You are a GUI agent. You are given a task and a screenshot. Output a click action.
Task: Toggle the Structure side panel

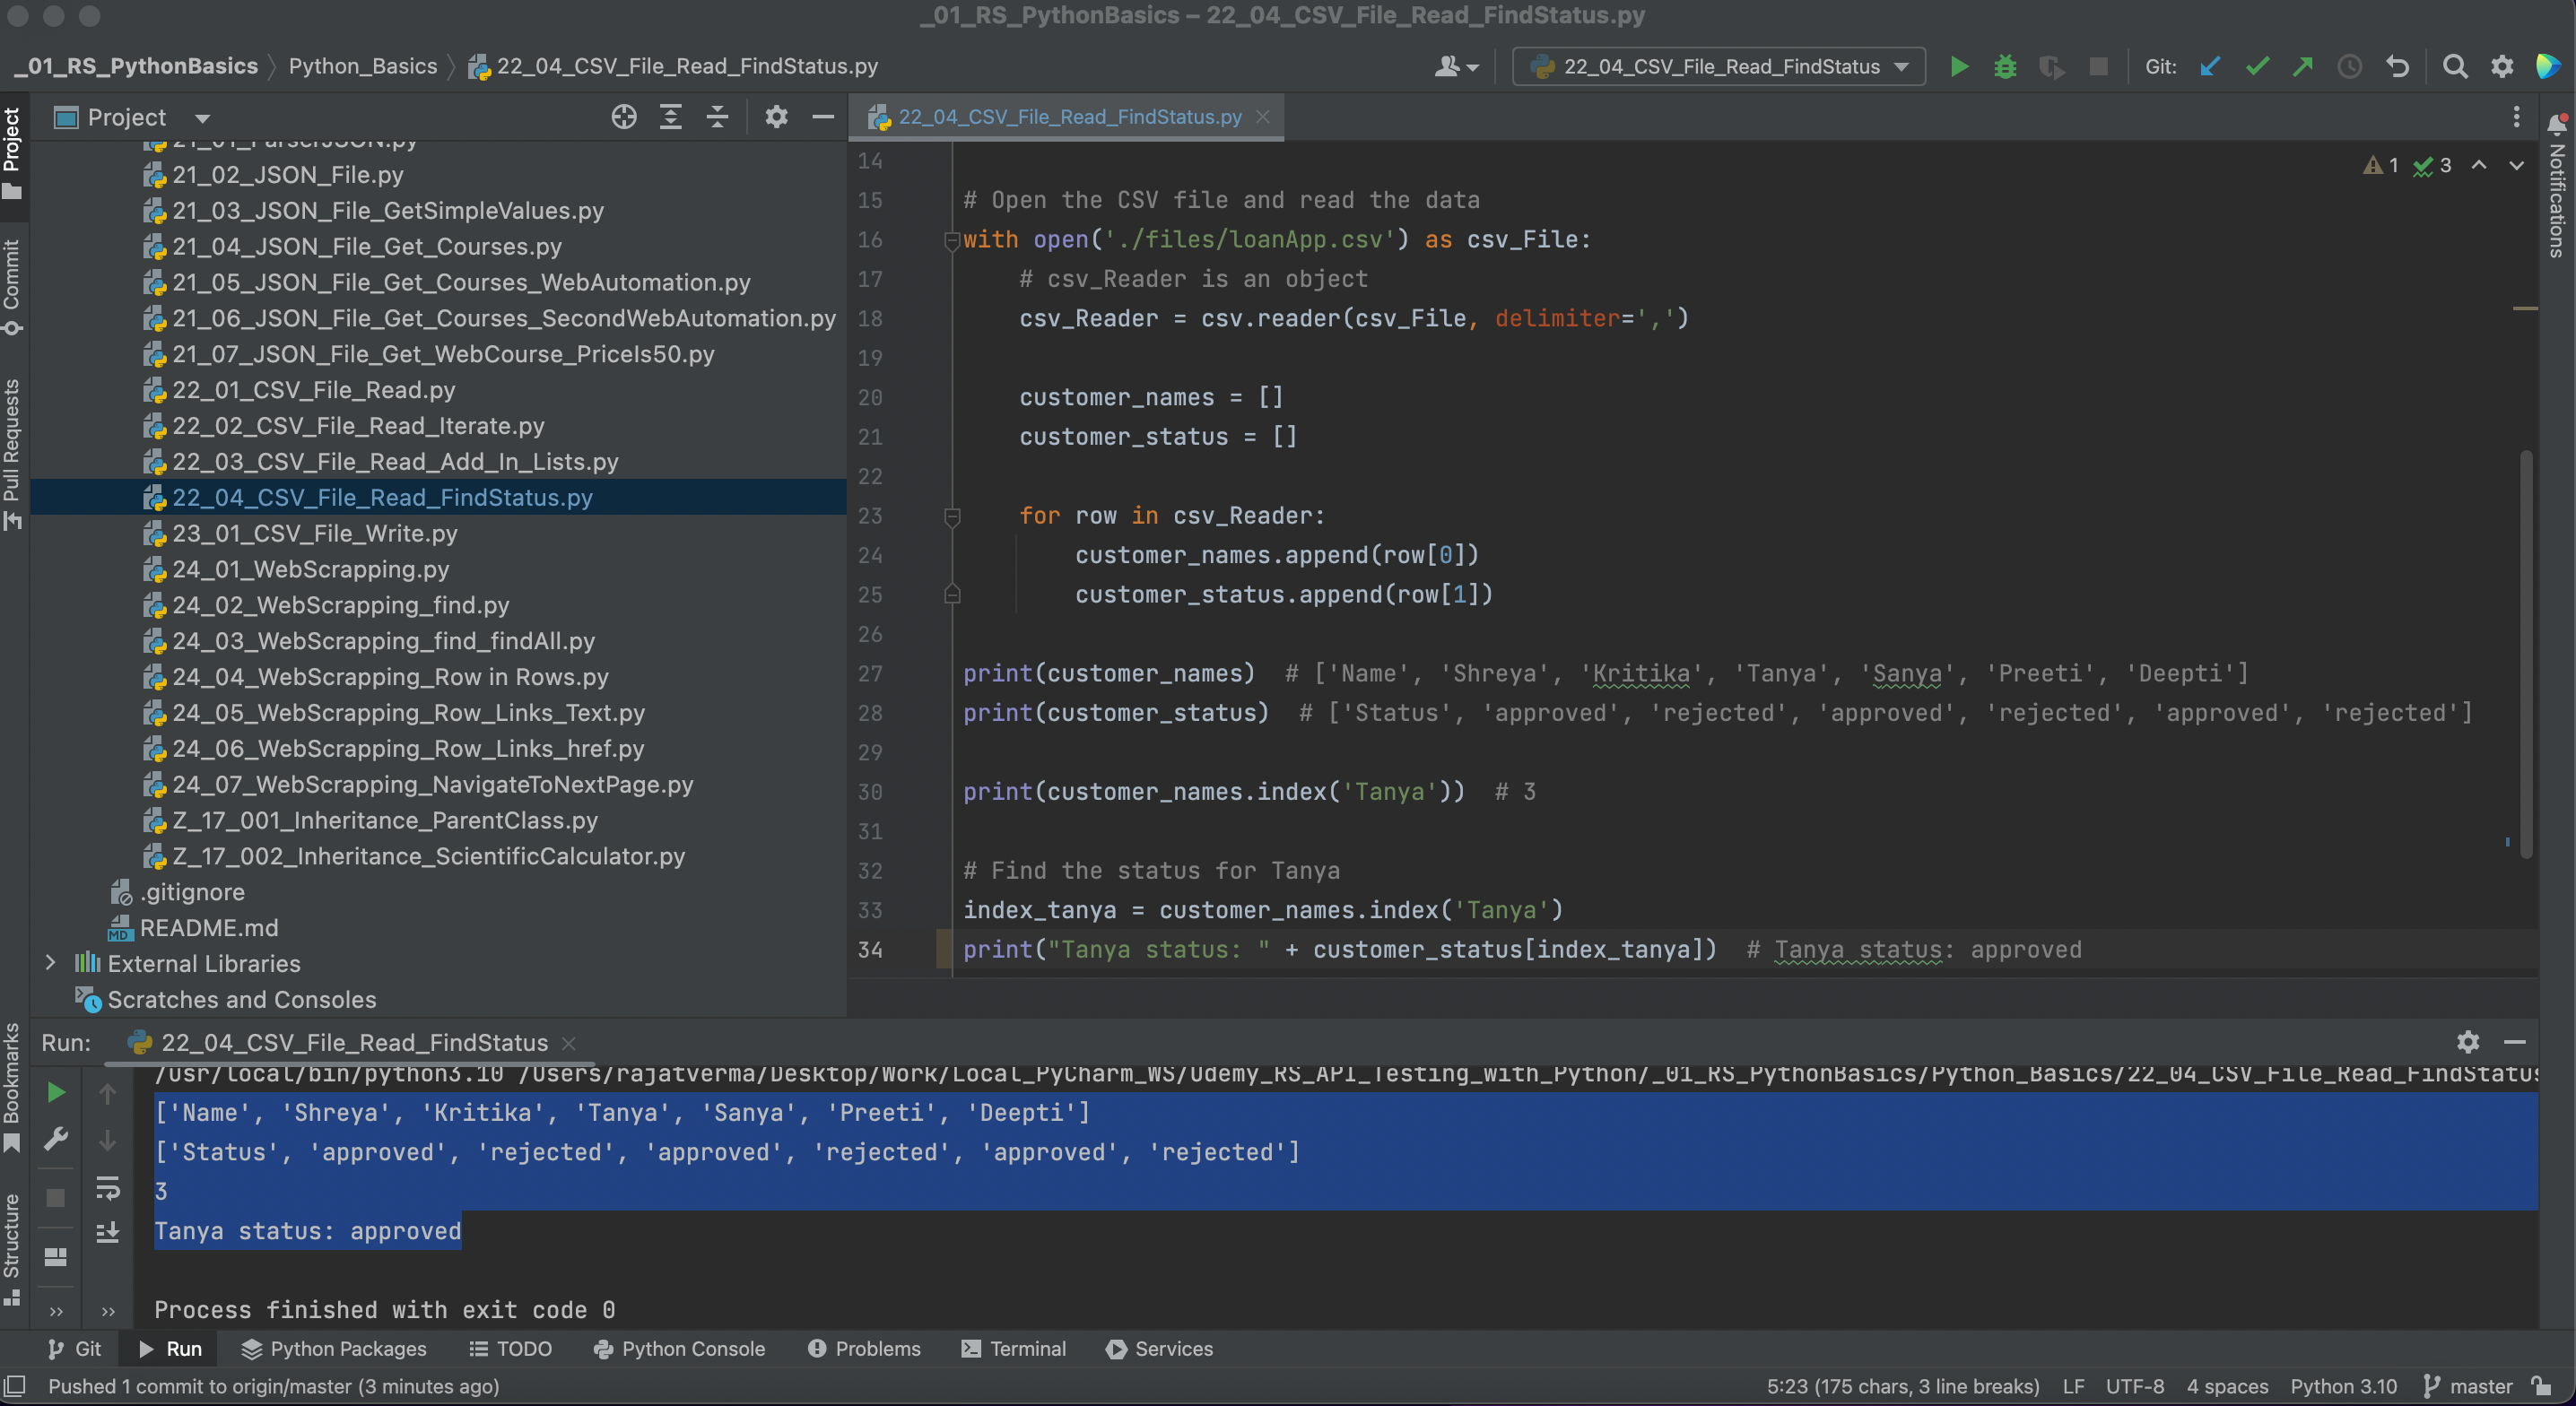12,1250
